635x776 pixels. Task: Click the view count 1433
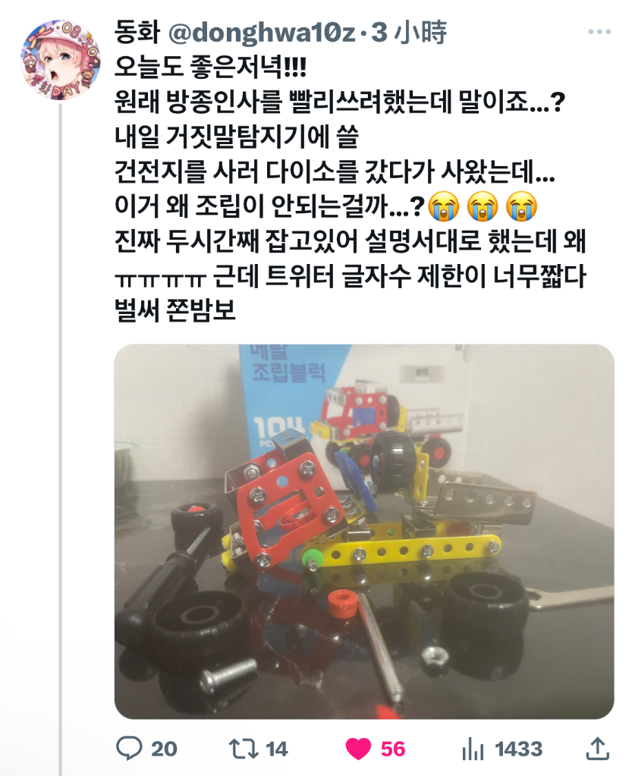click(519, 749)
